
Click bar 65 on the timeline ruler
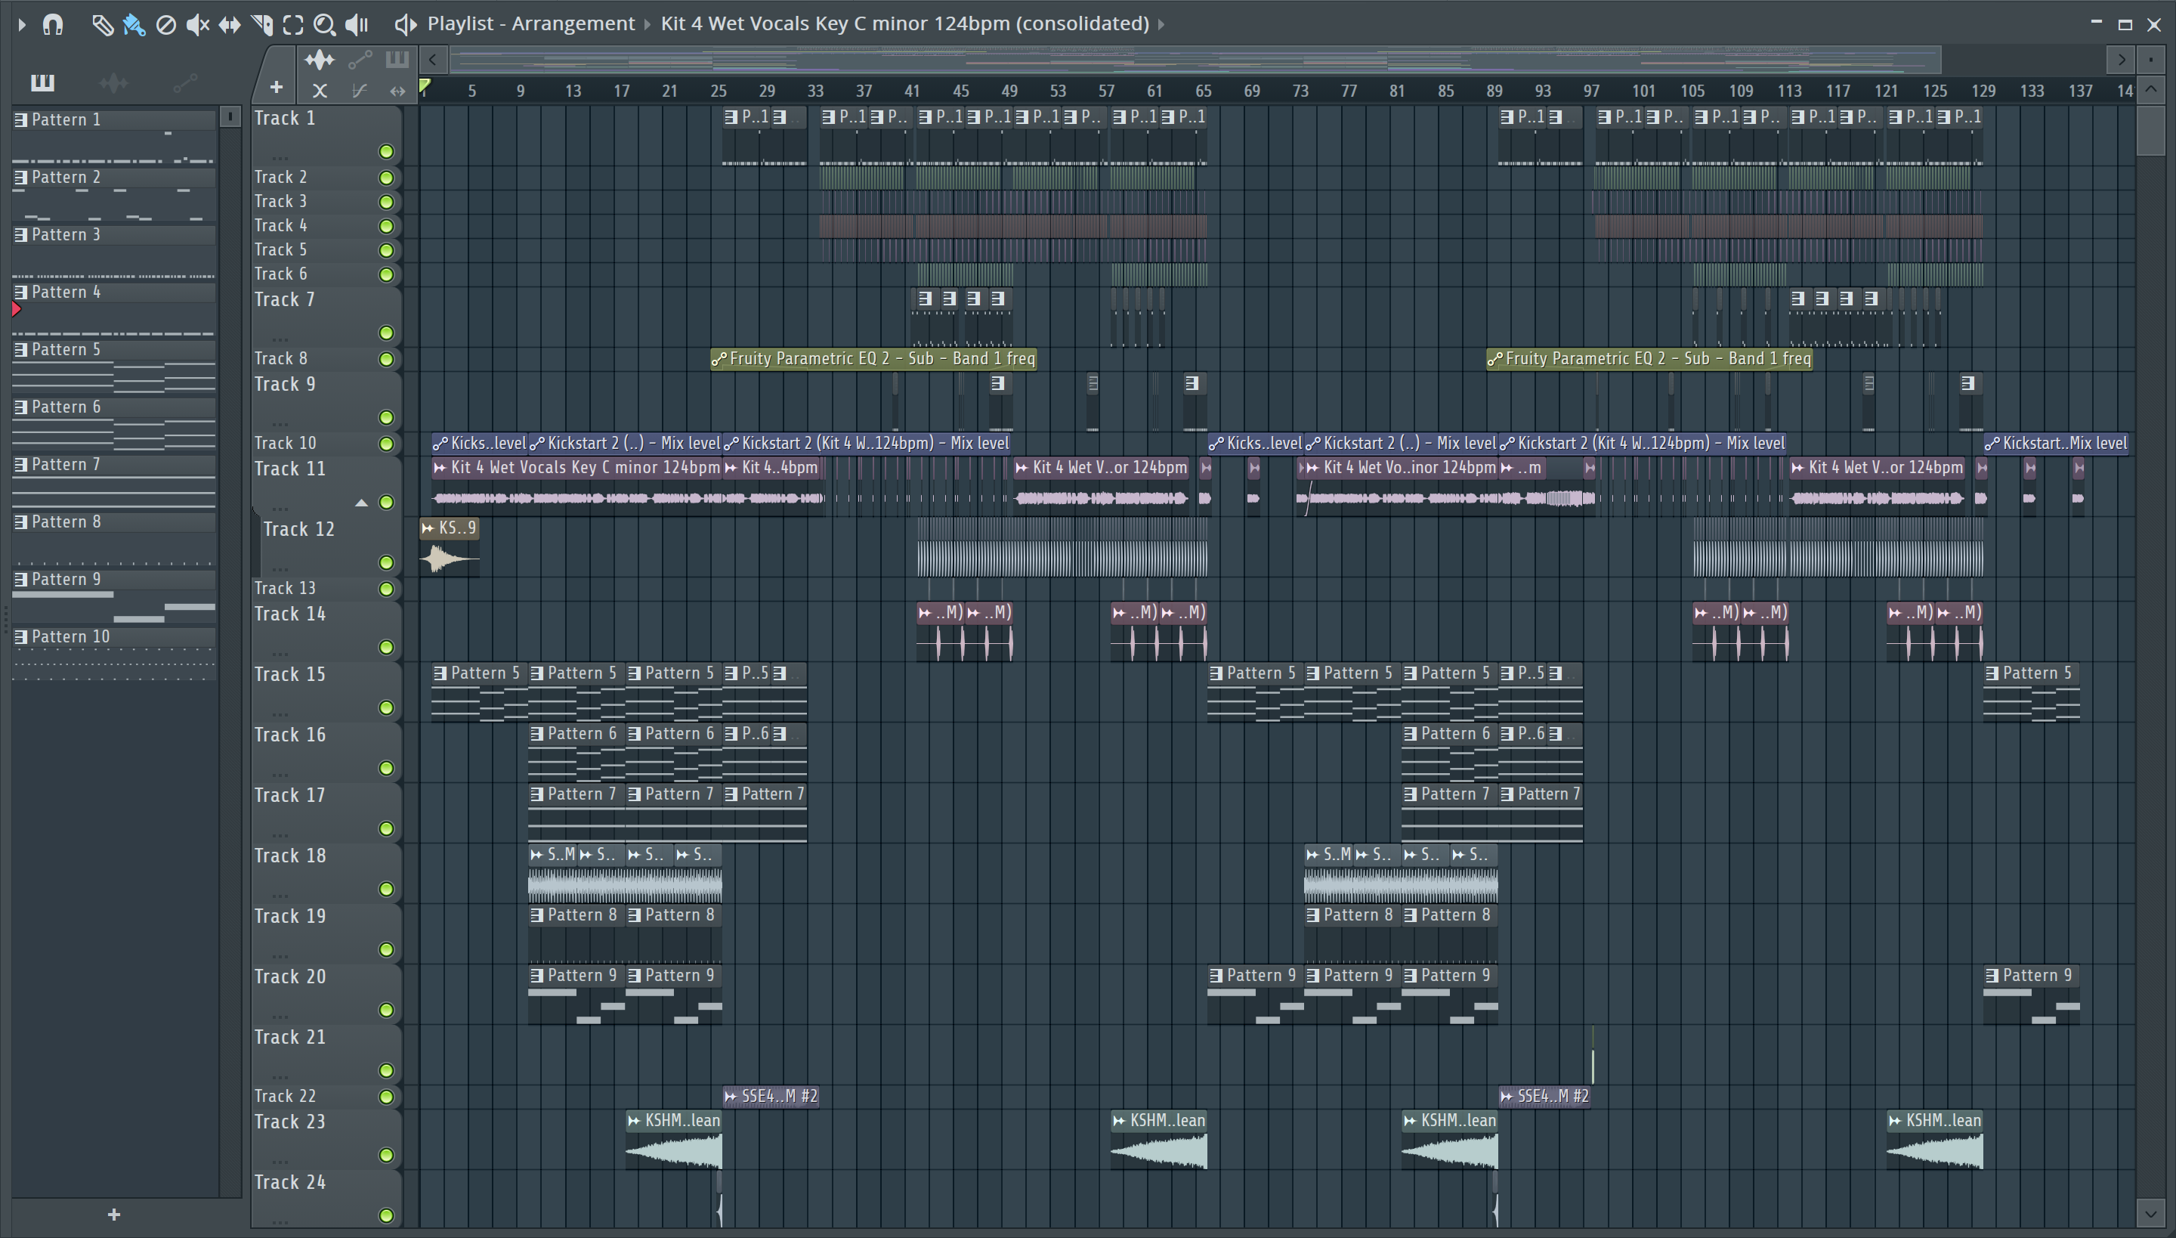coord(1204,90)
